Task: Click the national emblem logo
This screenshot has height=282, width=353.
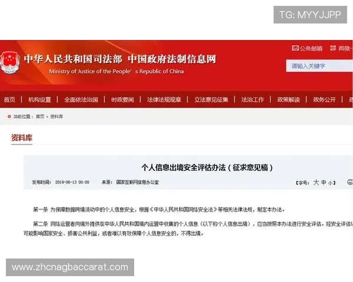Action: coord(9,62)
